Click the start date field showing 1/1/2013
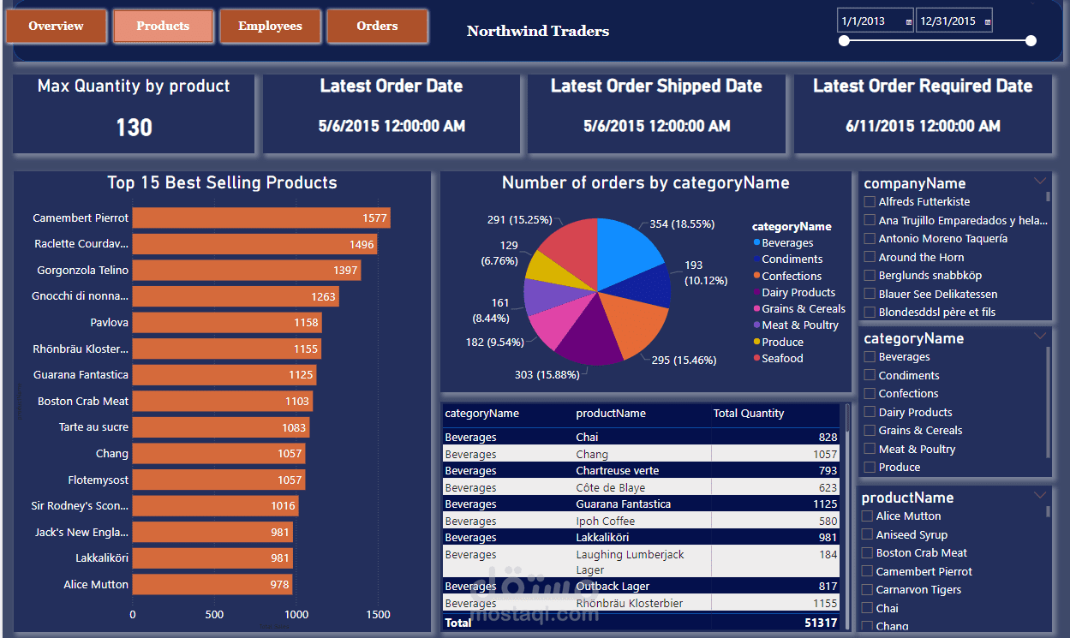The height and width of the screenshot is (638, 1070). tap(876, 21)
